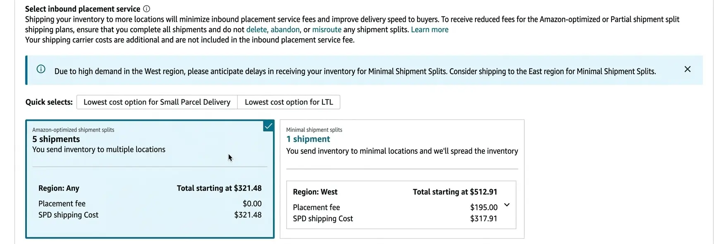Click the abandon link in the description

coord(286,29)
